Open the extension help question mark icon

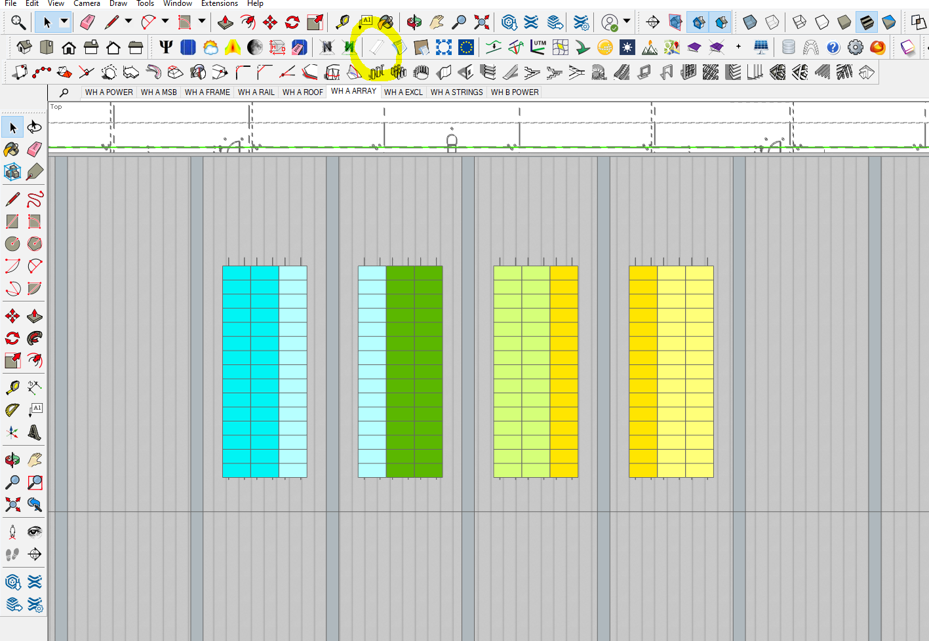(832, 47)
